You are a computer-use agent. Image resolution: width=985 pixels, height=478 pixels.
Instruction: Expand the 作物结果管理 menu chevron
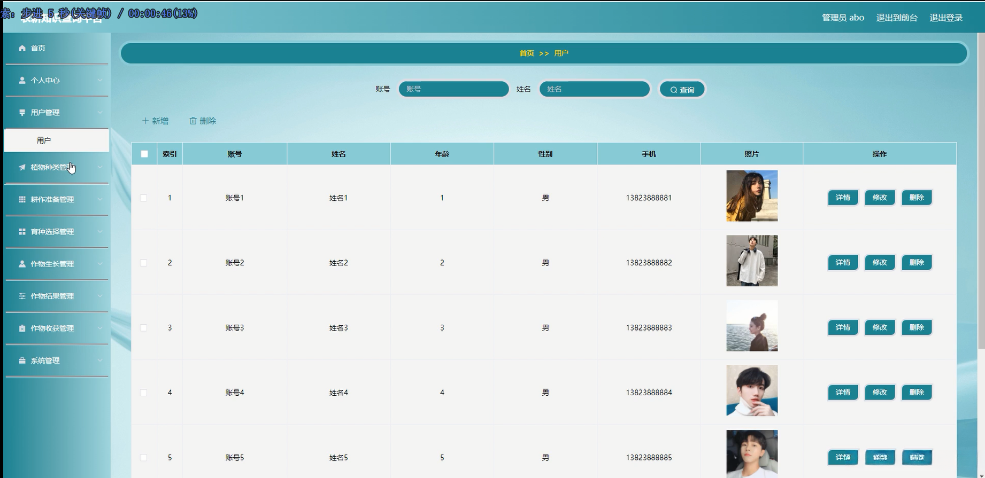pyautogui.click(x=100, y=296)
